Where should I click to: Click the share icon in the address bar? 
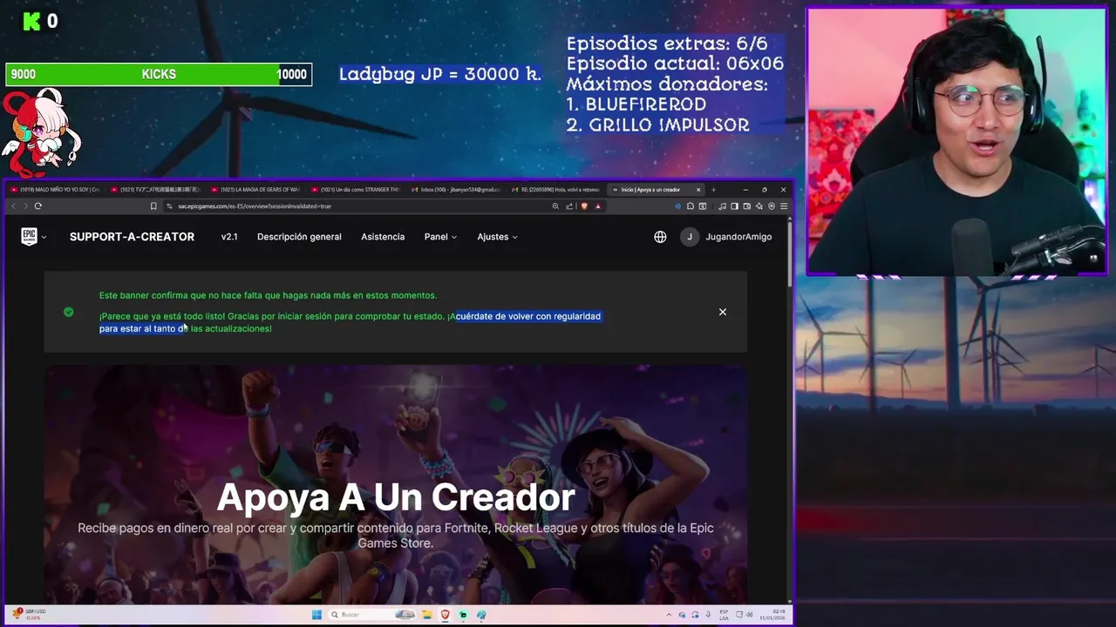(x=569, y=206)
